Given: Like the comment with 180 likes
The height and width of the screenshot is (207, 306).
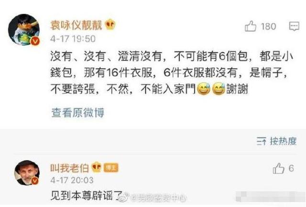Looking at the screenshot, I should click(x=251, y=26).
